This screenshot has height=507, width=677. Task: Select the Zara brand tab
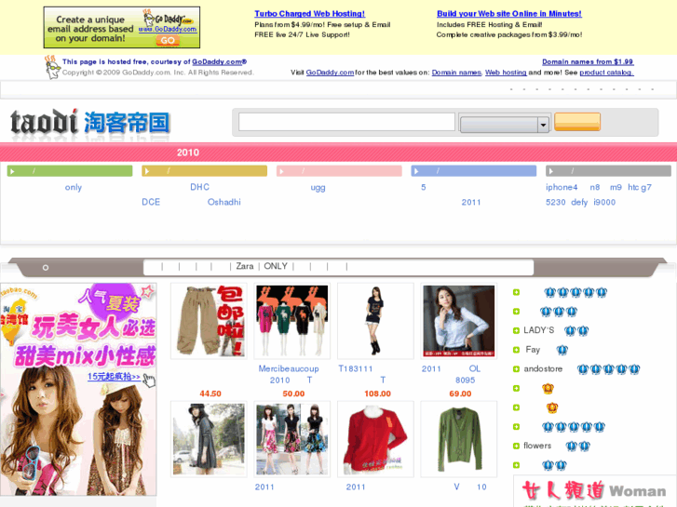pos(245,266)
